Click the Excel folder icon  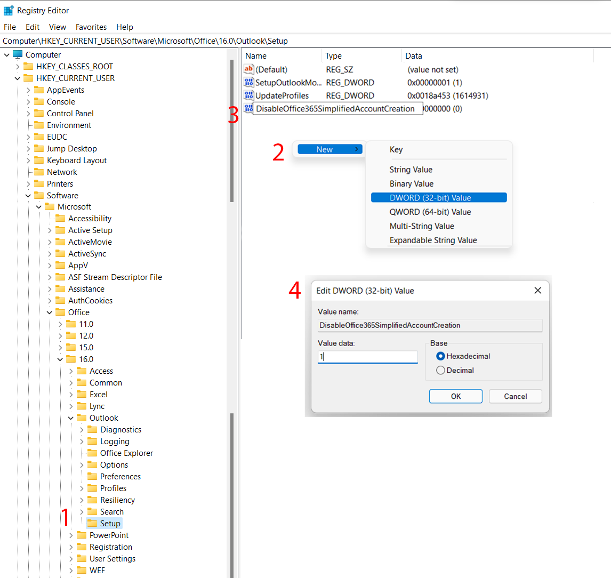[x=82, y=395]
